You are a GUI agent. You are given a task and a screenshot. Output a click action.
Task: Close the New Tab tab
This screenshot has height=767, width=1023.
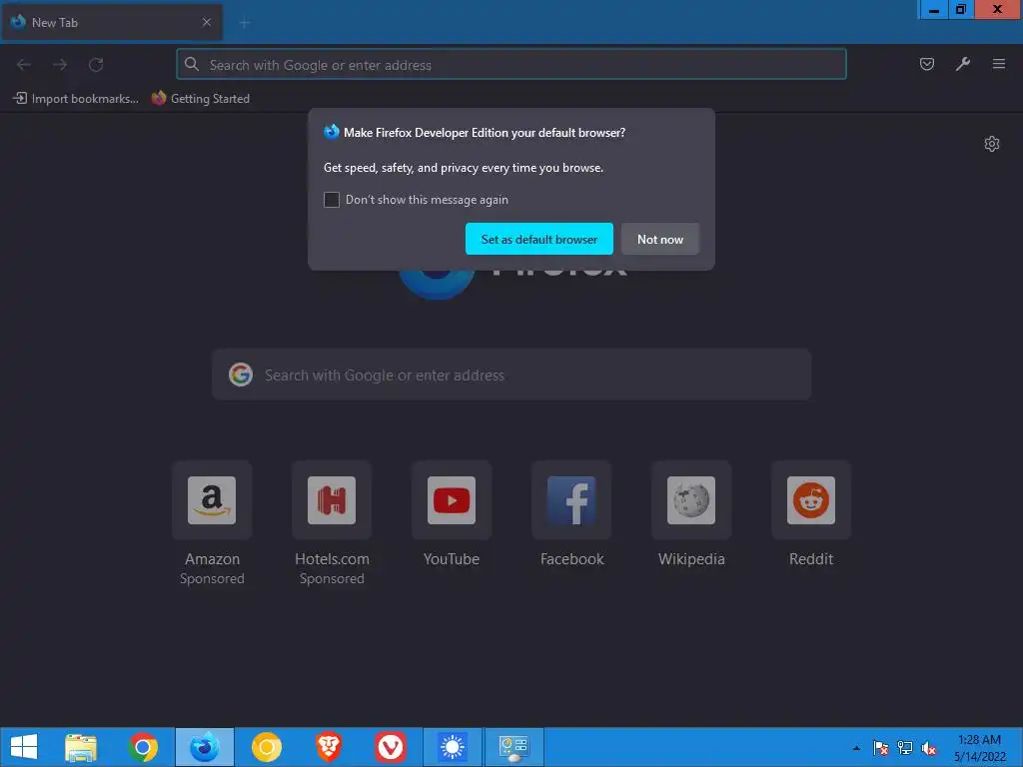pyautogui.click(x=206, y=22)
